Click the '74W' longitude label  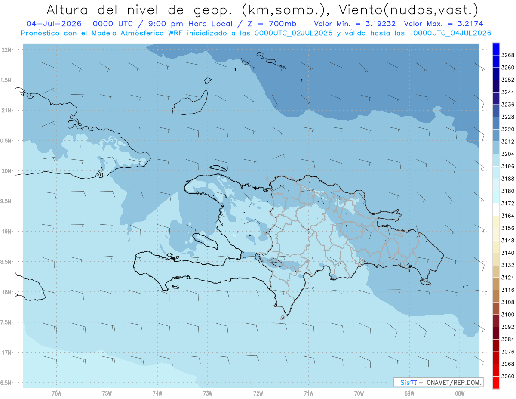[157, 393]
